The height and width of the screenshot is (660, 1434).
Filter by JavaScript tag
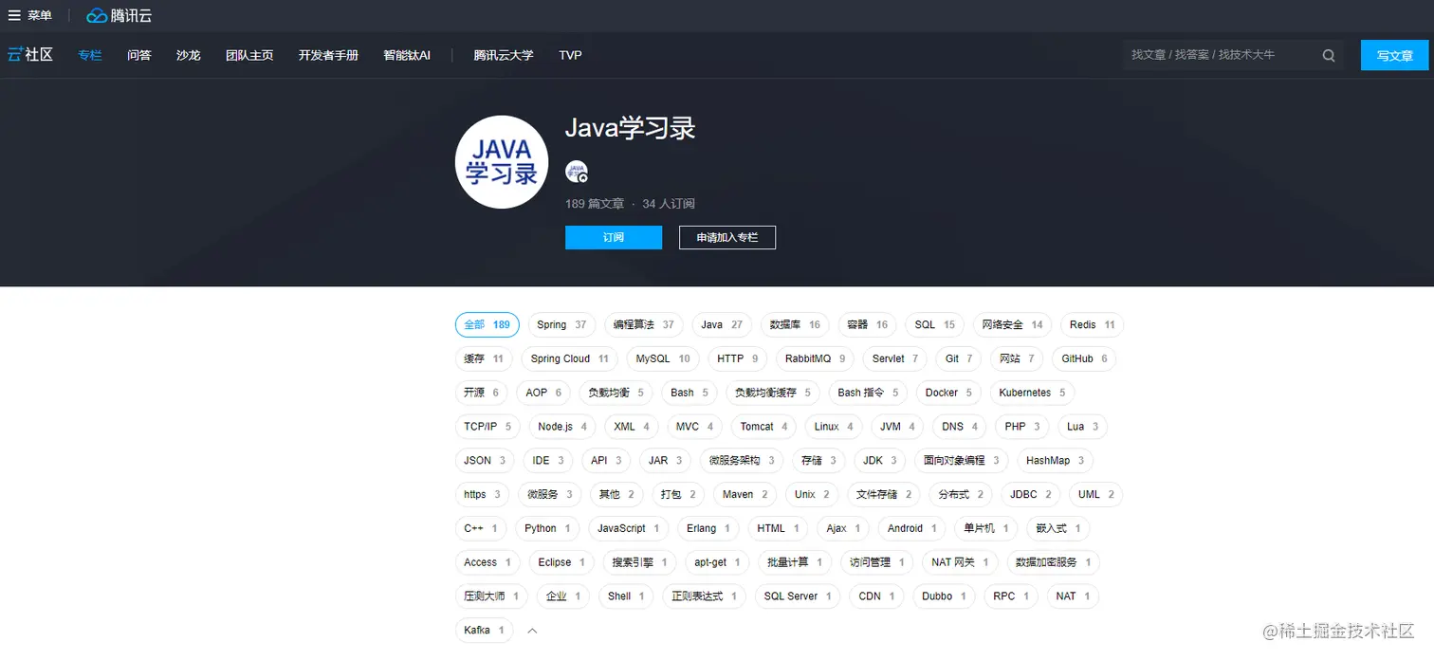(629, 528)
